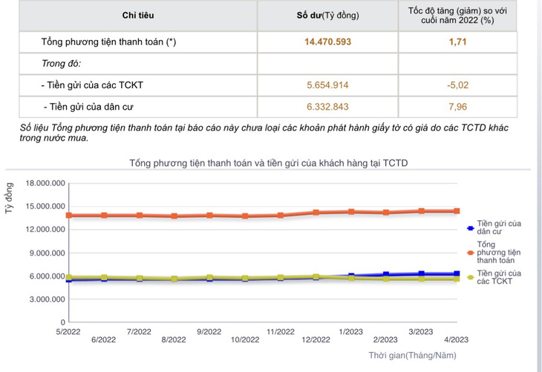Select the Tiền gửi của các TCKT row
The height and width of the screenshot is (372, 542).
point(268,85)
